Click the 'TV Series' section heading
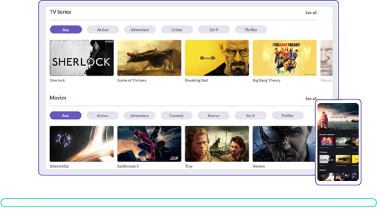This screenshot has width=377, height=212. coord(60,12)
